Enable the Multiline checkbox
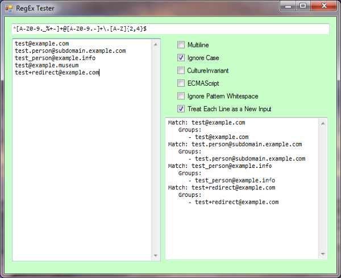The height and width of the screenshot is (278, 341). (181, 45)
